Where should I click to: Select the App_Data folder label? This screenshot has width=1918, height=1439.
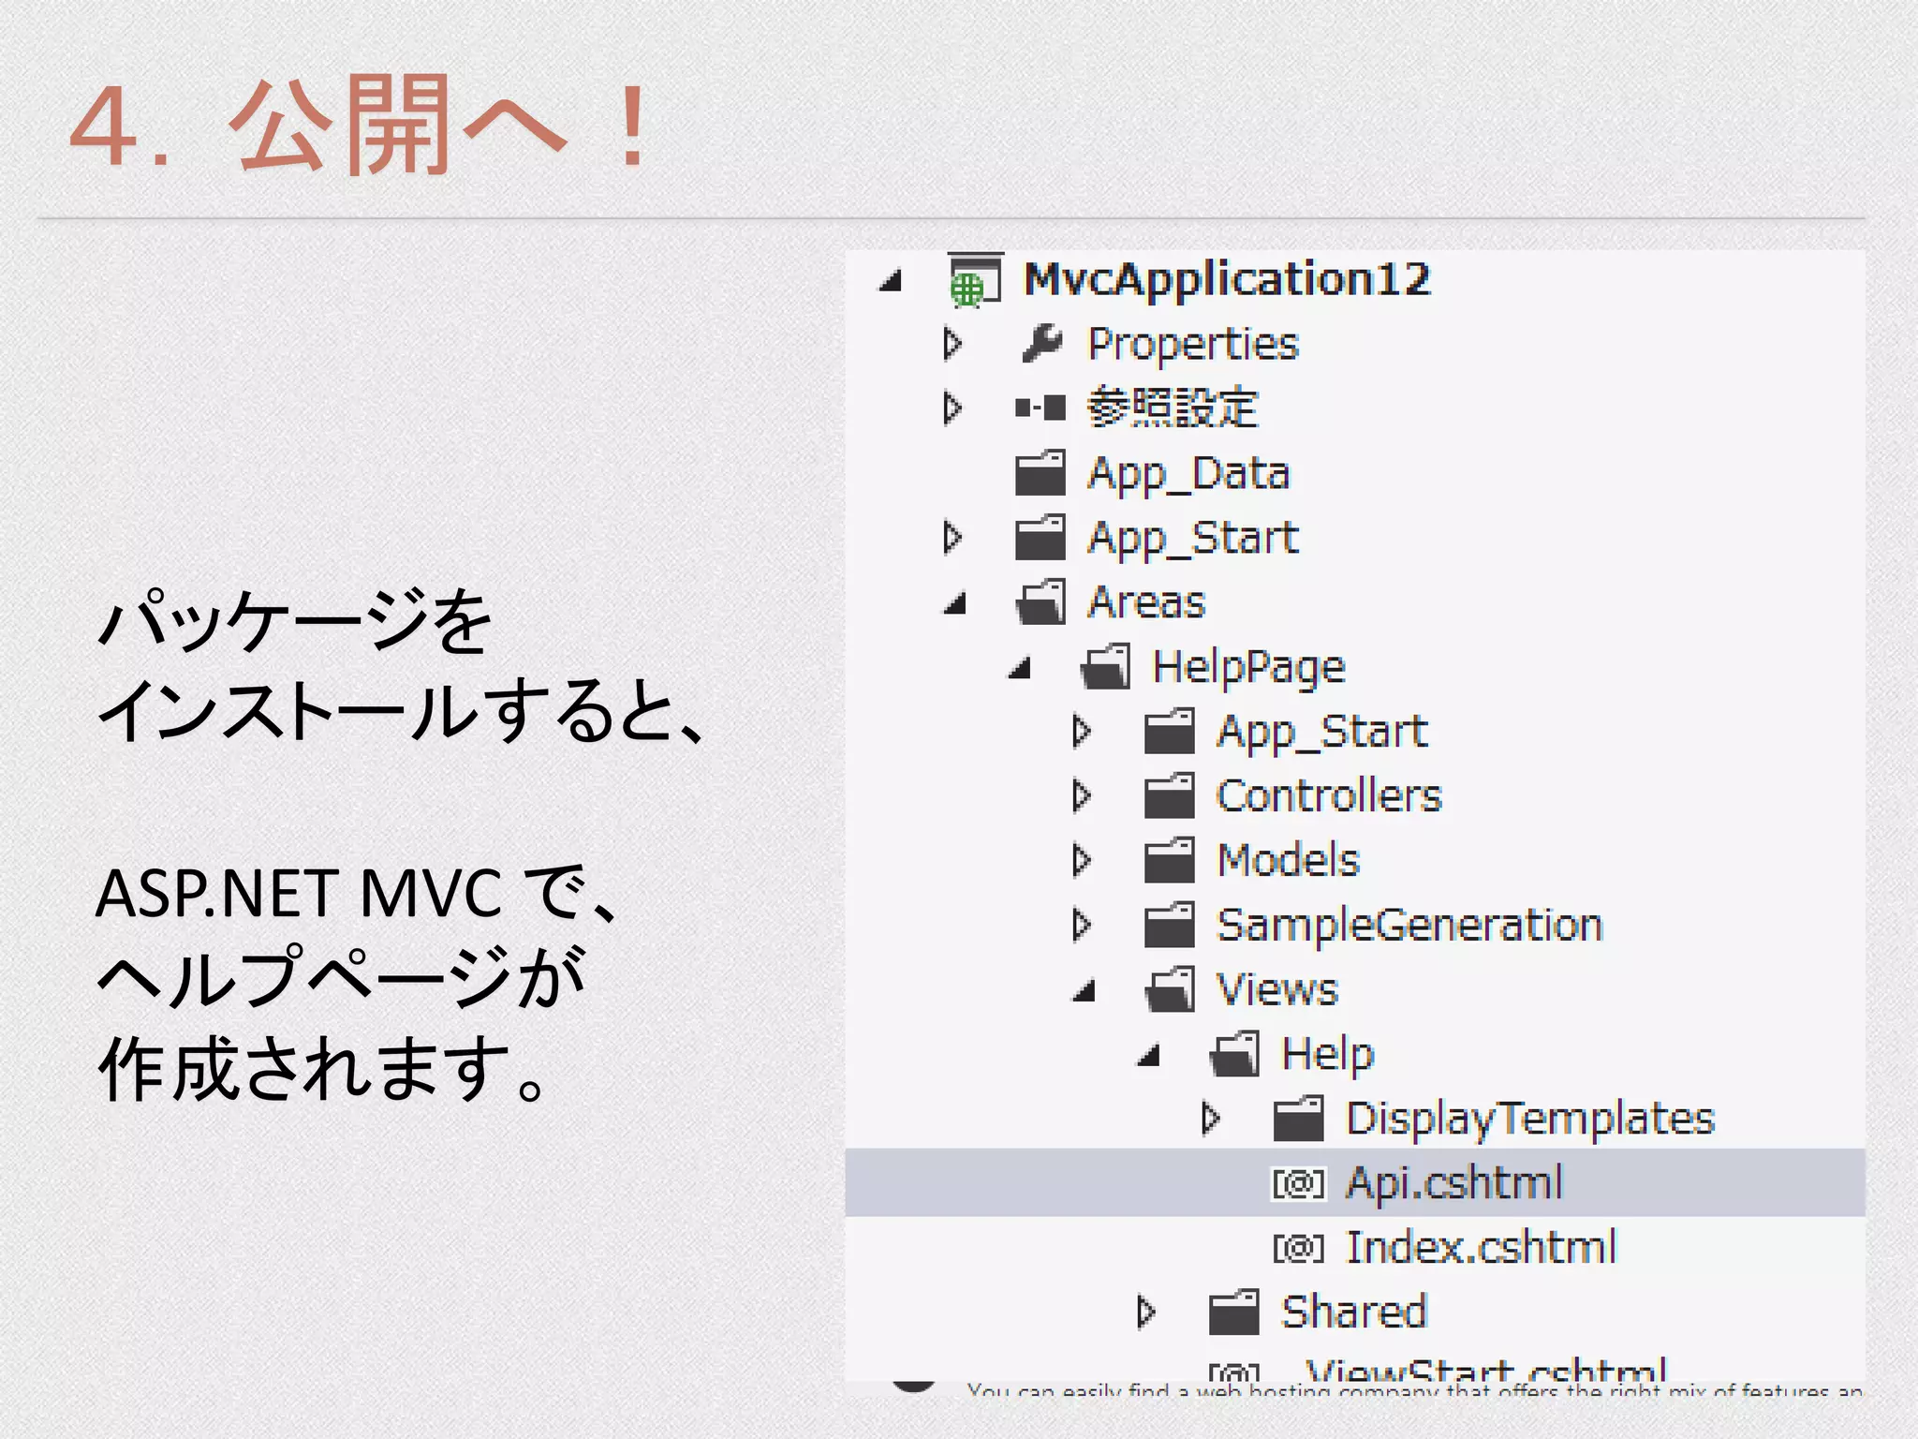[1188, 475]
